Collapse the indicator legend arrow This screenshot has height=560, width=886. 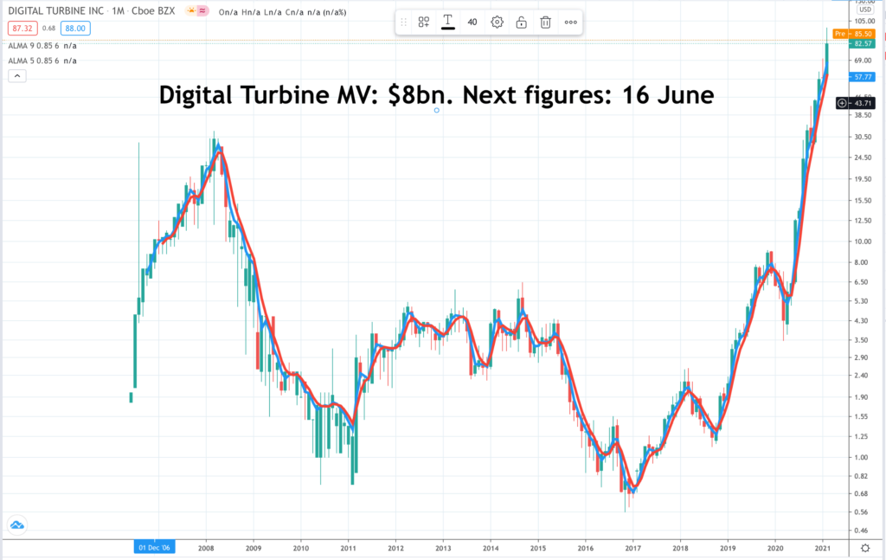point(17,75)
